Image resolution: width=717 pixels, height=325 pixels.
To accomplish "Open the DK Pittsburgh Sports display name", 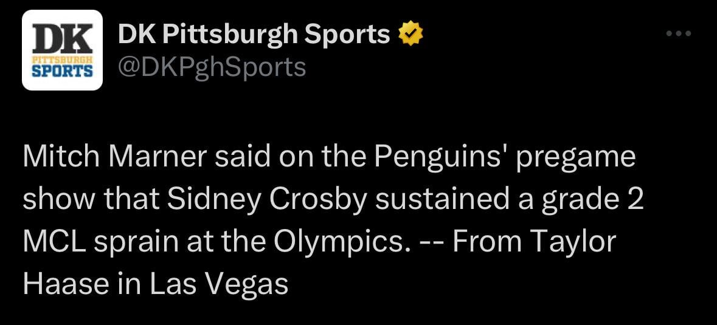I will click(x=254, y=35).
